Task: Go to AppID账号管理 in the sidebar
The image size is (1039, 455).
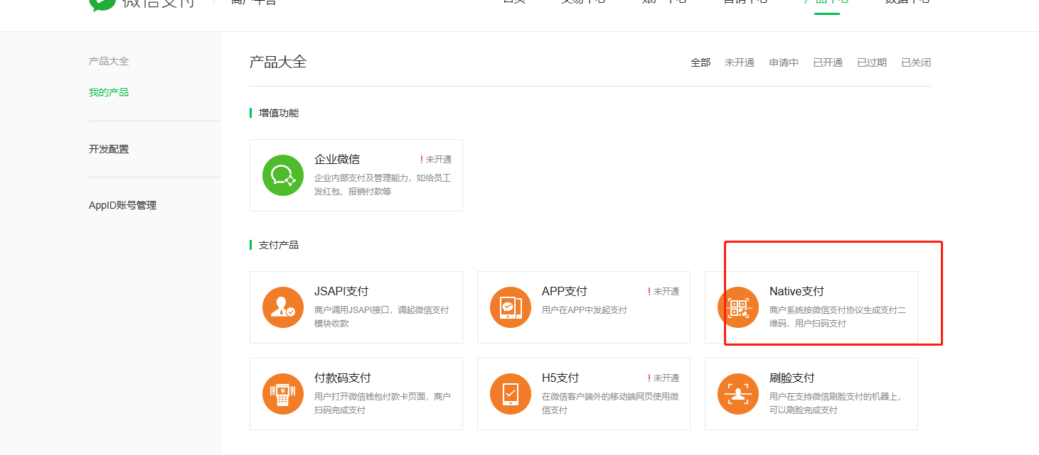Action: point(122,205)
